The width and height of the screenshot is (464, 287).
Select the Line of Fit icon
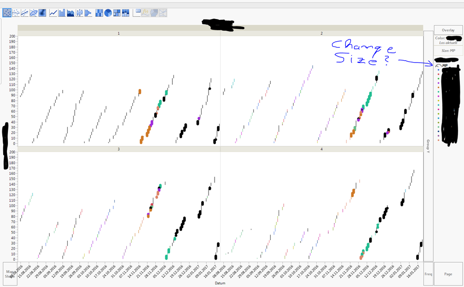click(x=24, y=13)
